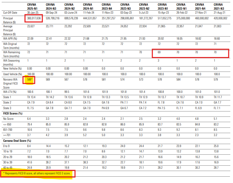233x183 pixels.
Task: Click WA LTV value 101.9
Action: pyautogui.click(x=105, y=92)
